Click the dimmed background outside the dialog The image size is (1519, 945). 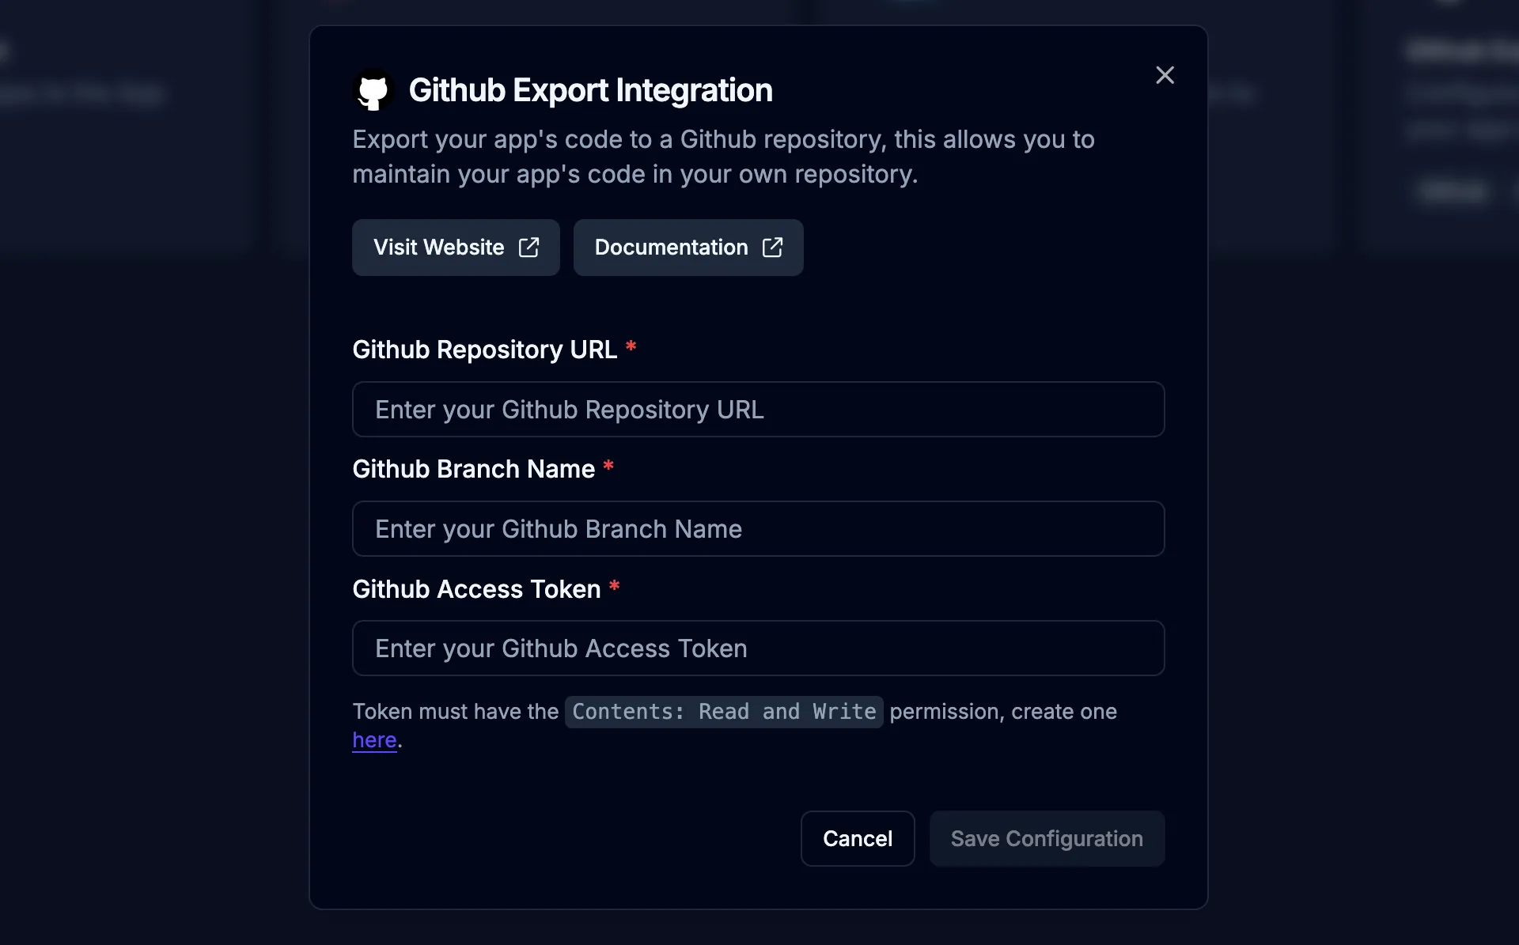tap(142, 474)
